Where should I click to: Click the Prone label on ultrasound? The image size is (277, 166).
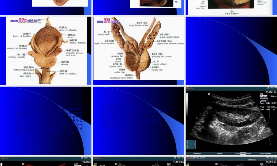[220, 154]
